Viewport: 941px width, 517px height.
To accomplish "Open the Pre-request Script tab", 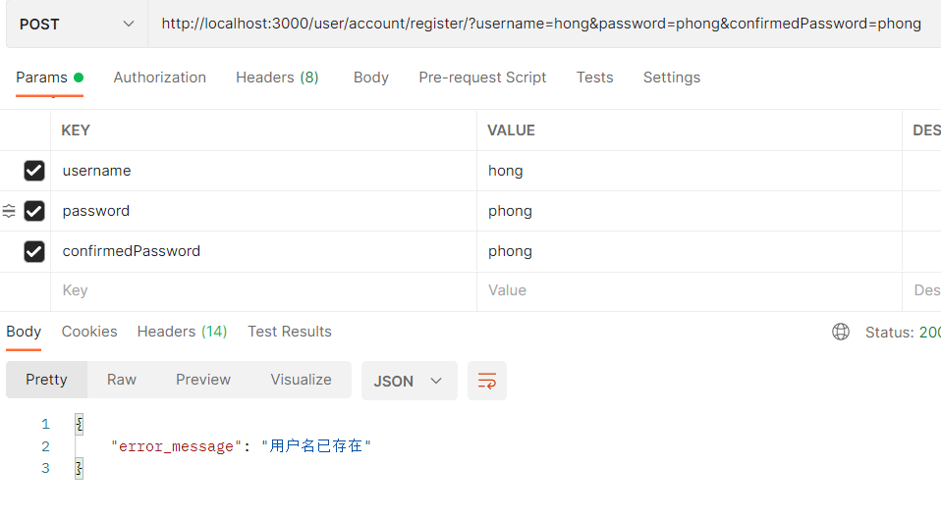I will coord(482,78).
